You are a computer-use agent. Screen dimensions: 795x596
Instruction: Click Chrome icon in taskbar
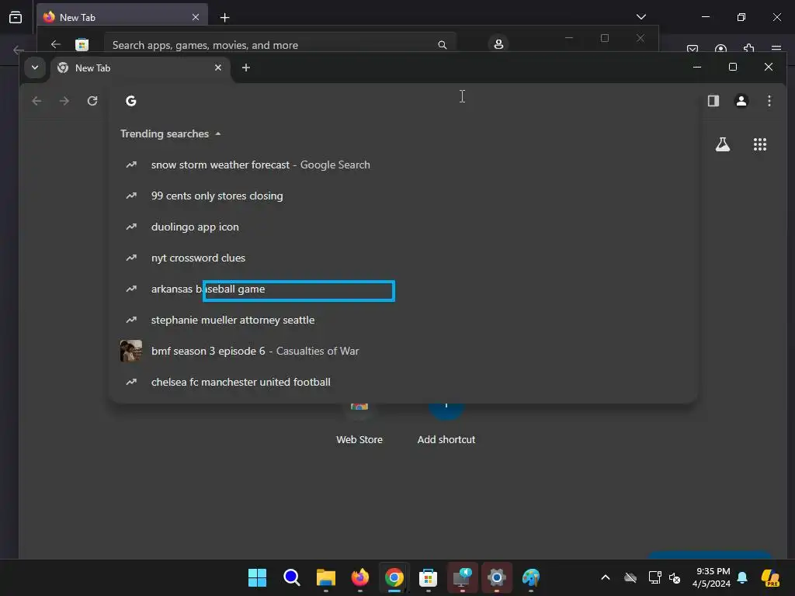(394, 577)
